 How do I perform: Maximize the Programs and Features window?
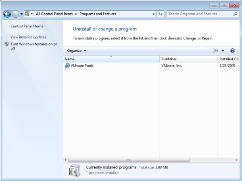pos(224,6)
